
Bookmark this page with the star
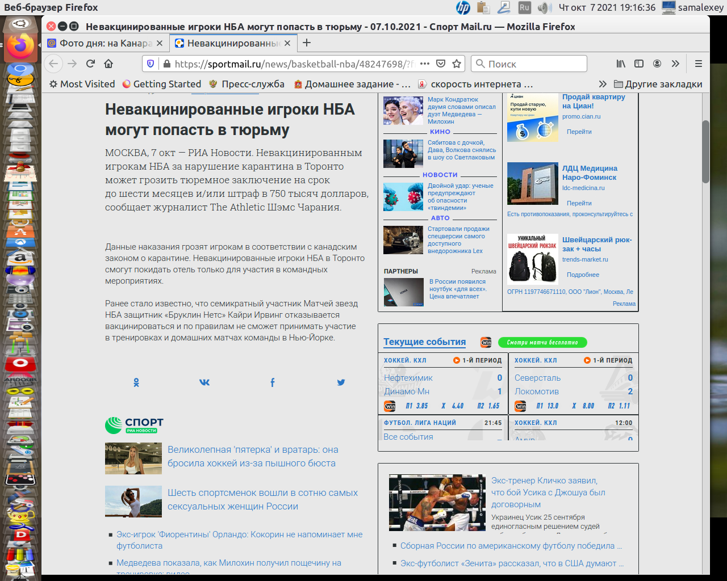456,64
